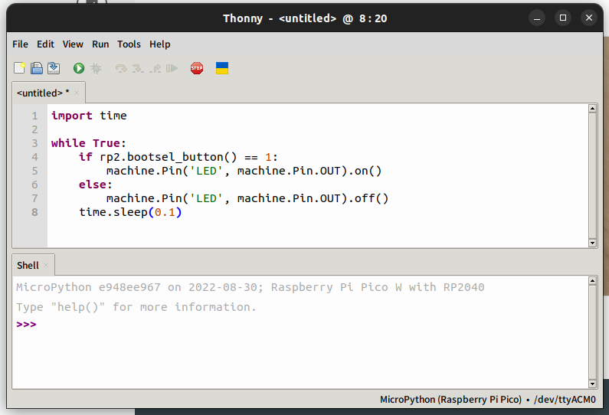Click Shell scrollbar down arrow
609x415 pixels.
[x=592, y=384]
